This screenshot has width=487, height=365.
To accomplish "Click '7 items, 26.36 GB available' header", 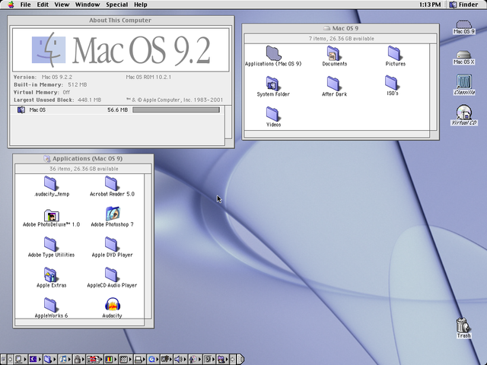I will tap(341, 39).
